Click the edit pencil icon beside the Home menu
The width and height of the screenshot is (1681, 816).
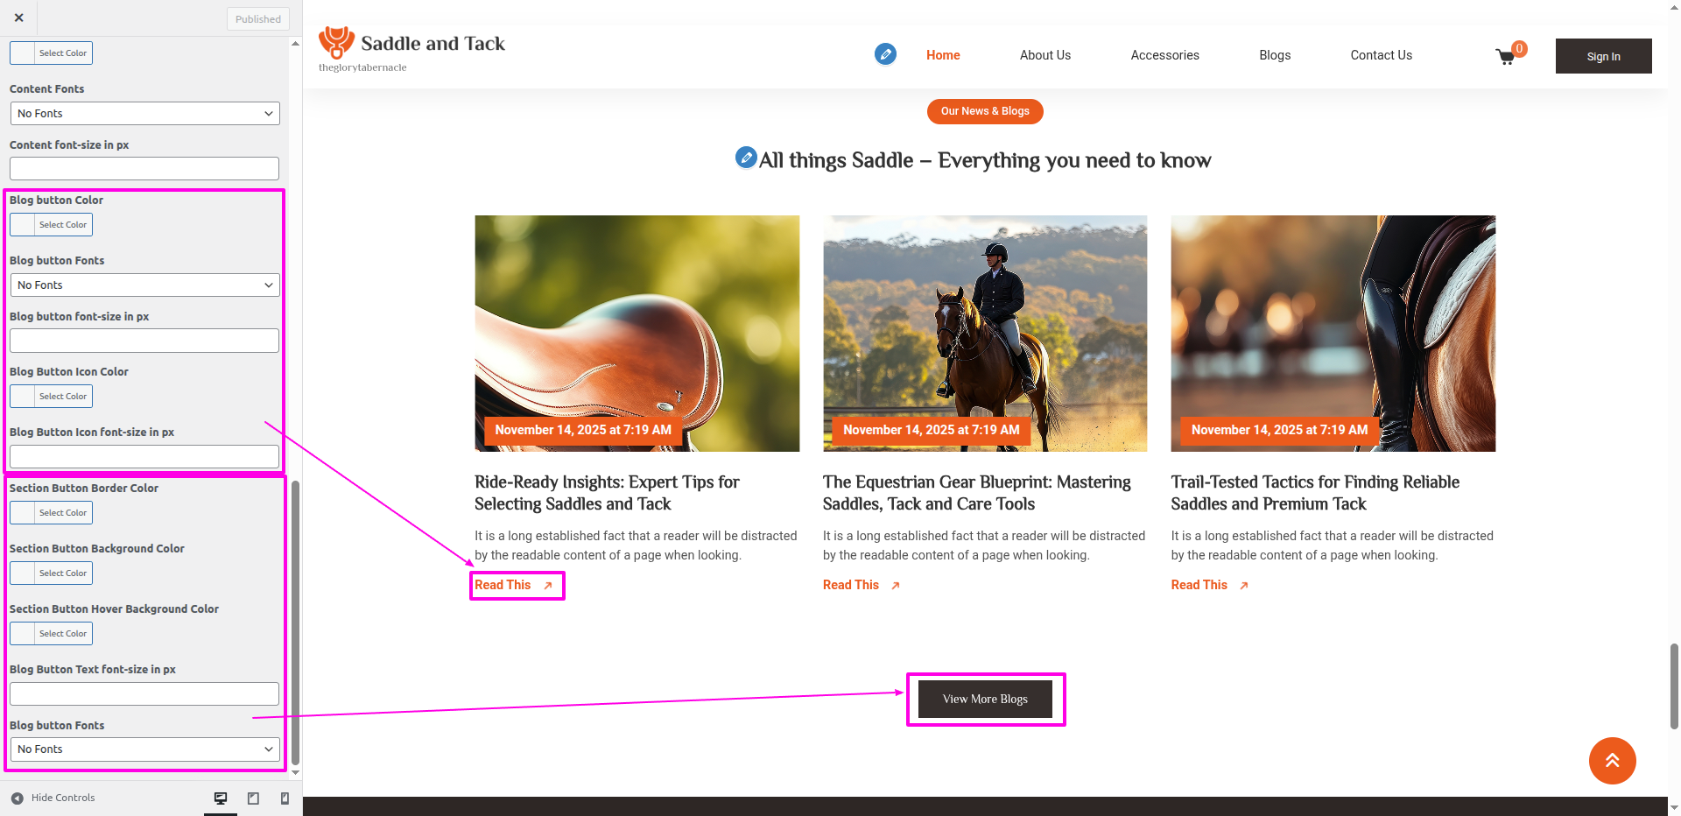pyautogui.click(x=885, y=54)
